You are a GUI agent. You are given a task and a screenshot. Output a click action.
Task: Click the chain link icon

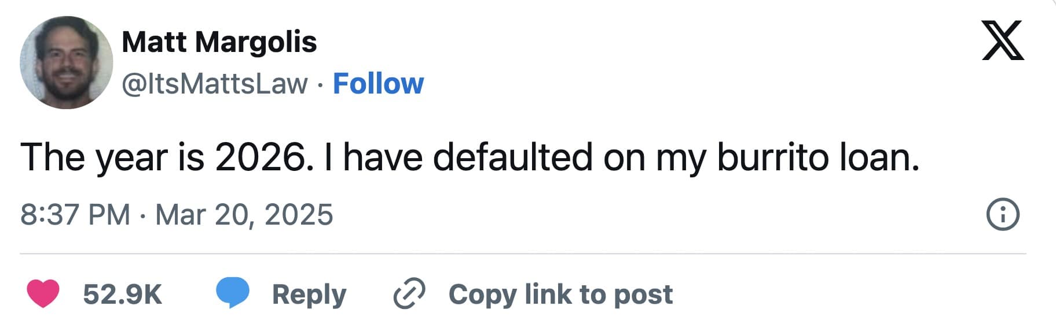pos(409,294)
